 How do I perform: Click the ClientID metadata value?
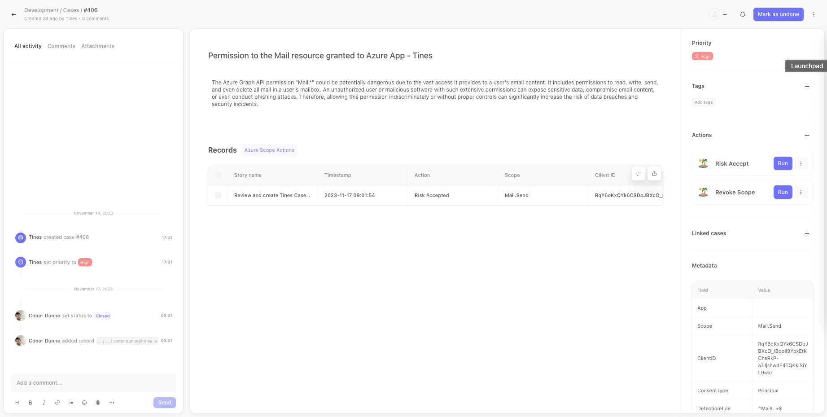pyautogui.click(x=783, y=358)
